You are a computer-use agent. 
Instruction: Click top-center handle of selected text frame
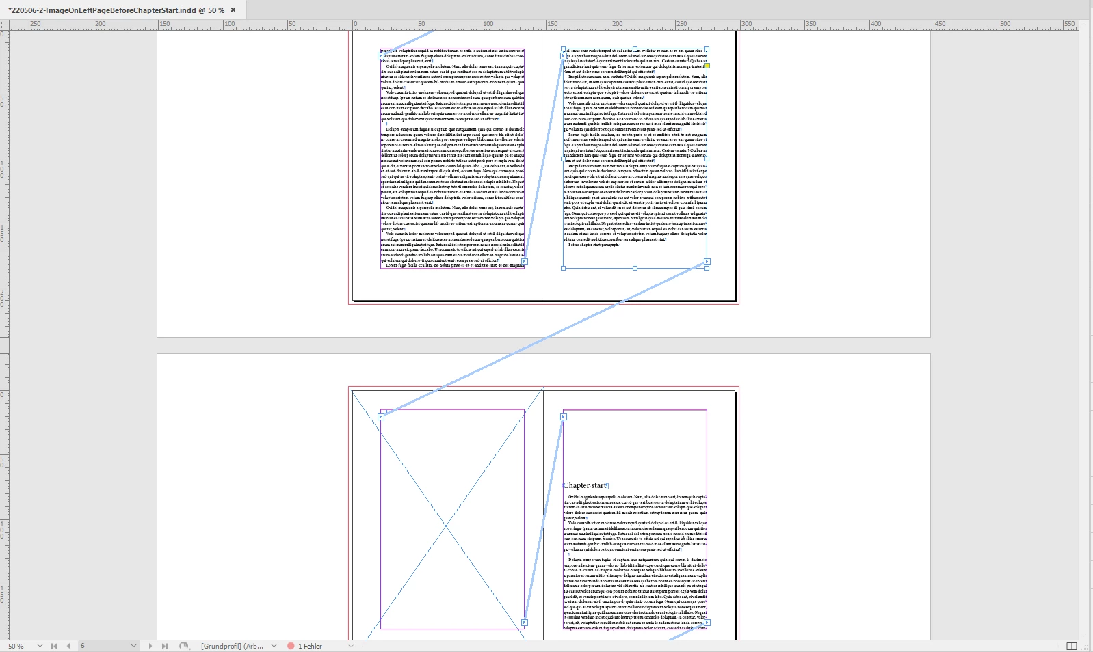635,49
